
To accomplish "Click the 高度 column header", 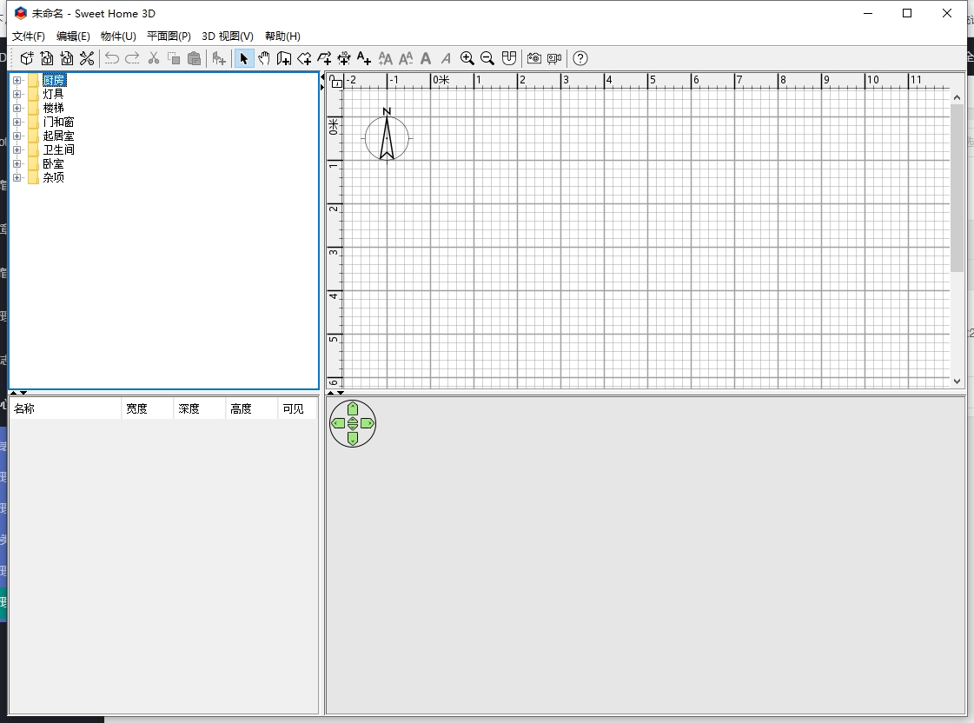I will 250,408.
